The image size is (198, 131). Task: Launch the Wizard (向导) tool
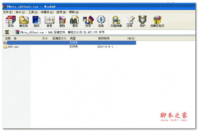[88, 21]
